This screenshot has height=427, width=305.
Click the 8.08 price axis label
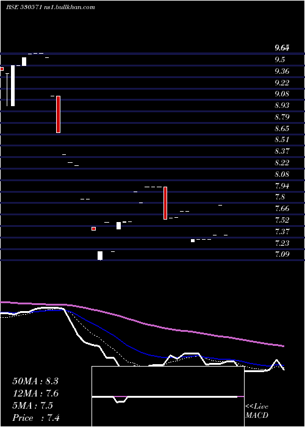click(x=282, y=174)
